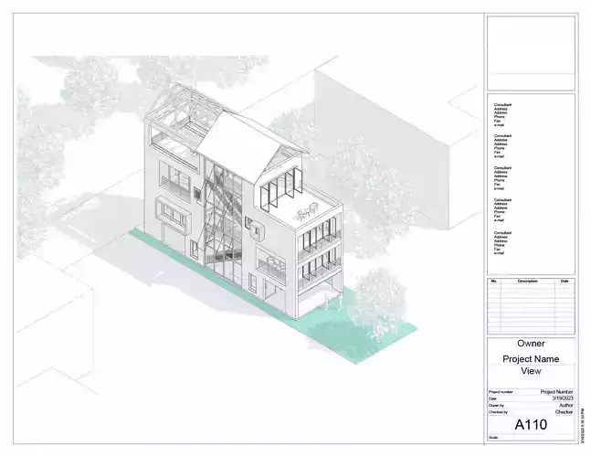The width and height of the screenshot is (591, 457).
Task: Select the rooftop terrace table and chairs
Action: coord(306,213)
